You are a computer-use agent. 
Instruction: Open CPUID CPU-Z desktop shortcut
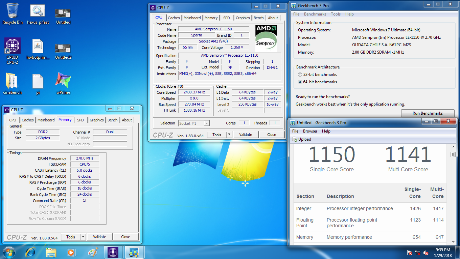[x=13, y=51]
